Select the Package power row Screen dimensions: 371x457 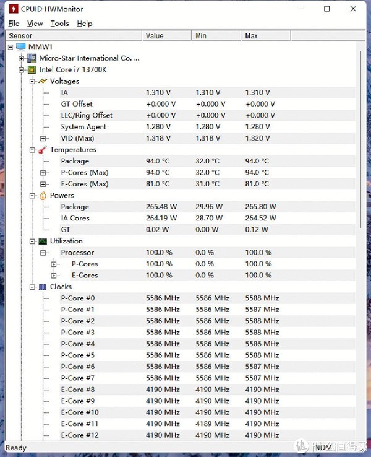pos(208,207)
